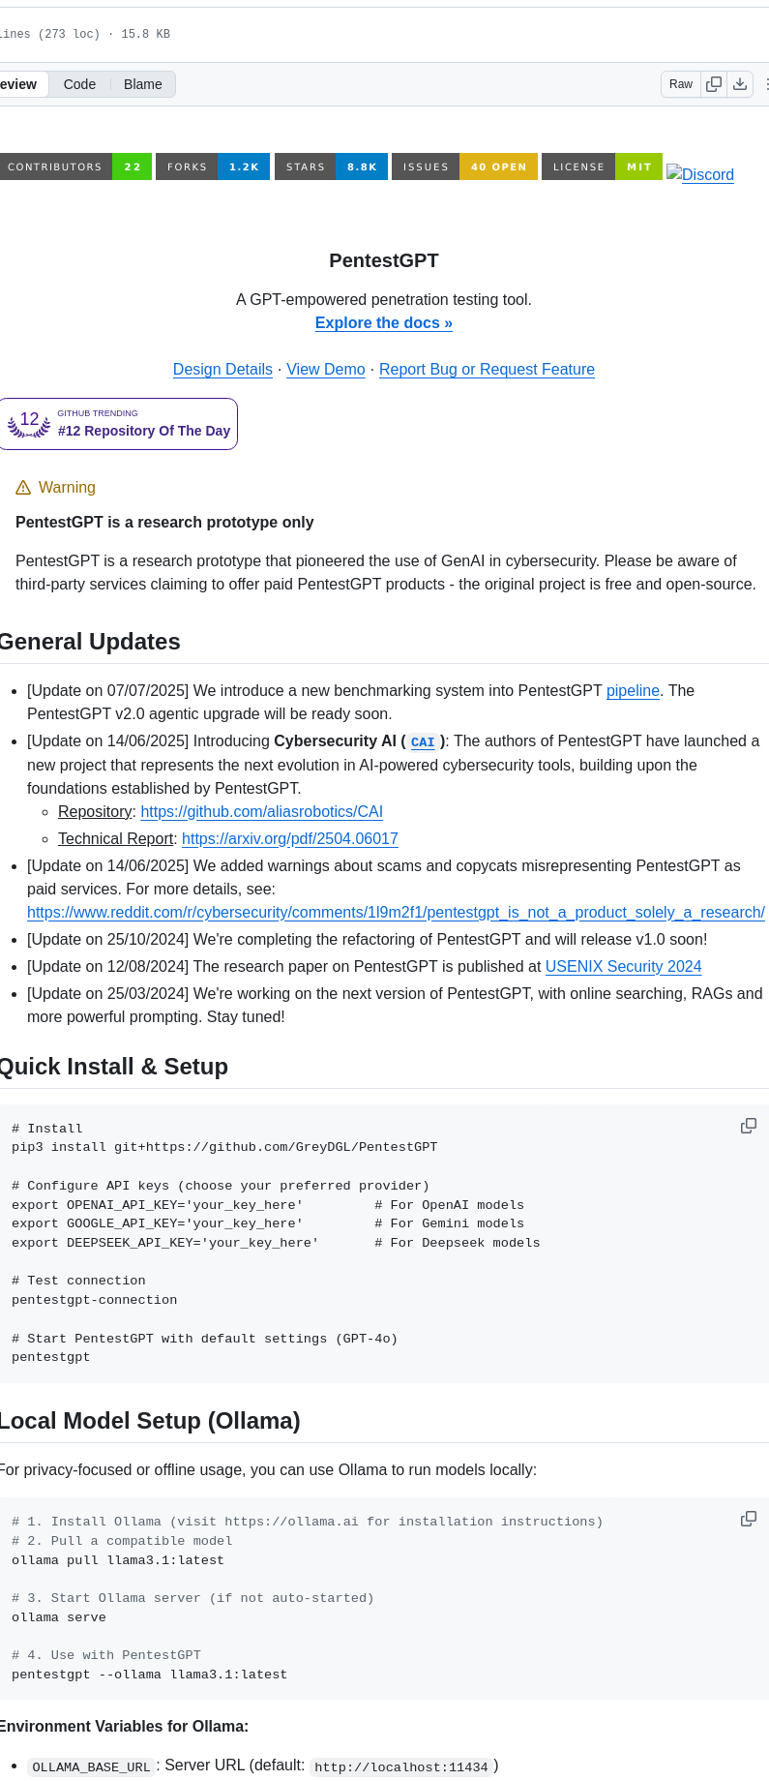Open the View Demo link
Image resolution: width=769 pixels, height=1781 pixels.
[x=325, y=369]
